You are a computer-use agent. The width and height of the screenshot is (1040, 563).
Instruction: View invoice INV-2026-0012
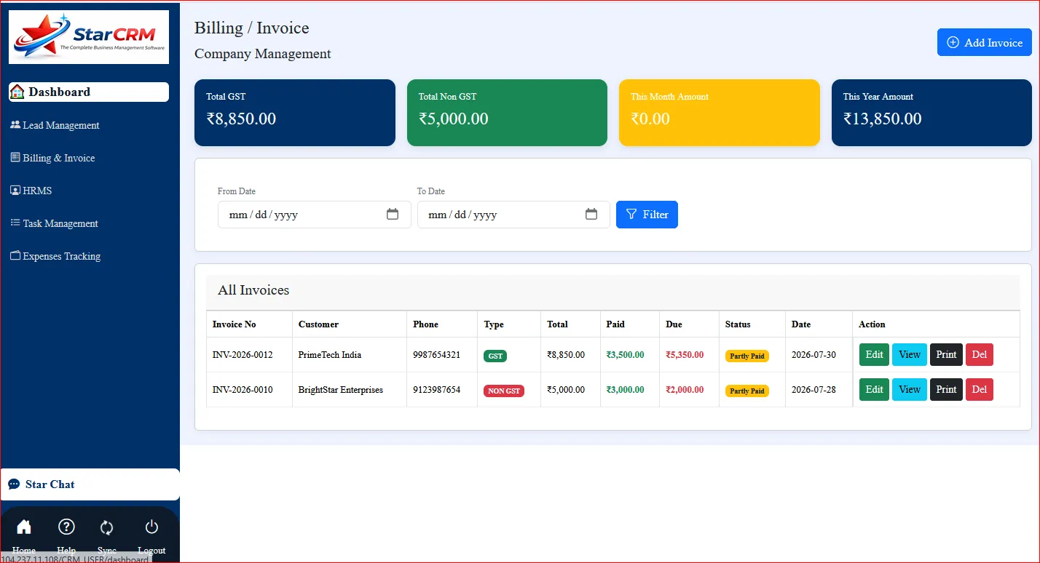pos(910,355)
